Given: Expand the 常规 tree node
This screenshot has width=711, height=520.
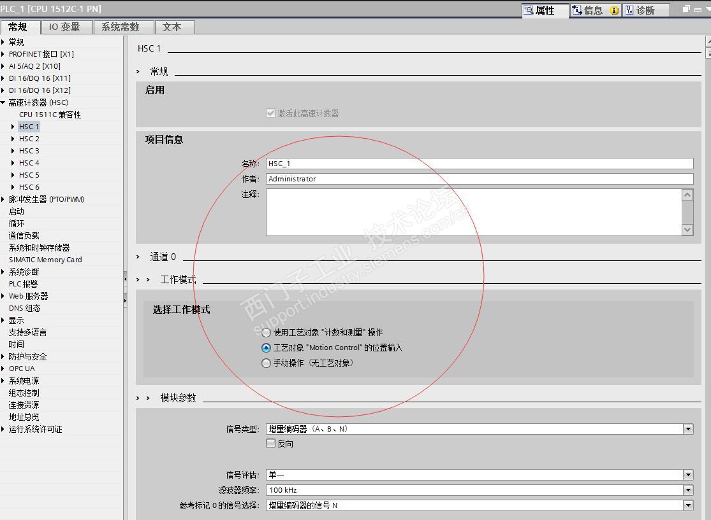Looking at the screenshot, I should point(3,42).
